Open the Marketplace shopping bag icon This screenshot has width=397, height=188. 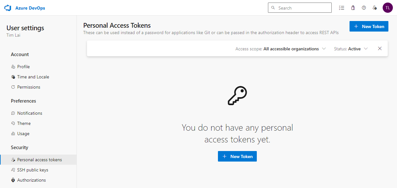tap(353, 8)
